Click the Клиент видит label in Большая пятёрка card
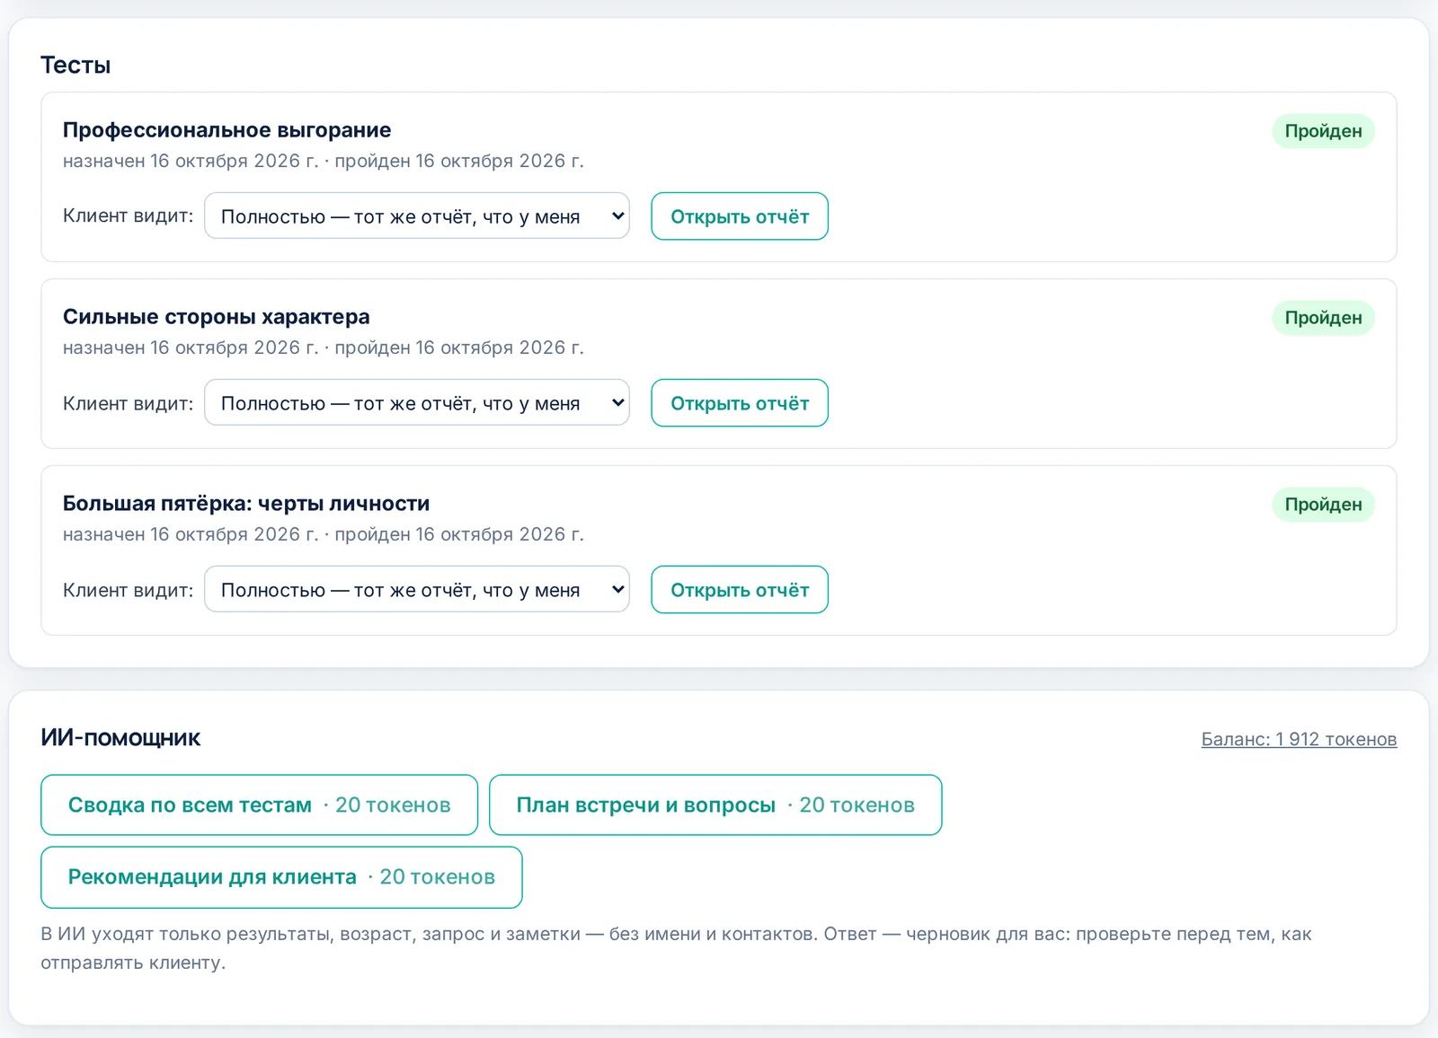This screenshot has height=1038, width=1438. pyautogui.click(x=128, y=590)
